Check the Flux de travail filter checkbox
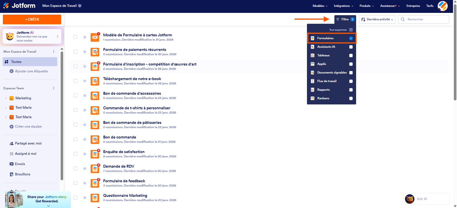457x208 pixels. (351, 81)
